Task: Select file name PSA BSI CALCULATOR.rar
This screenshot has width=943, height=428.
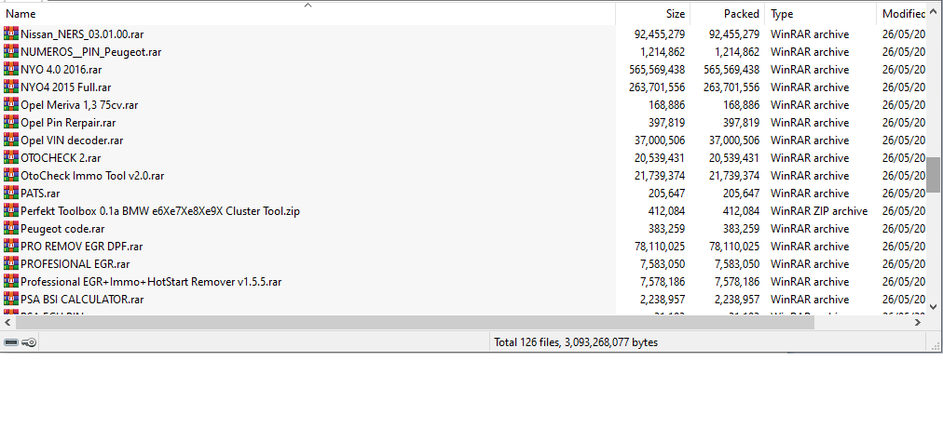Action: pyautogui.click(x=82, y=300)
